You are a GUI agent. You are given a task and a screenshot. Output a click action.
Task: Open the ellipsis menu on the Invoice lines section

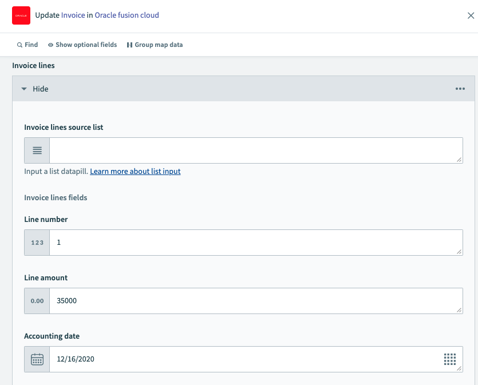[x=460, y=89]
